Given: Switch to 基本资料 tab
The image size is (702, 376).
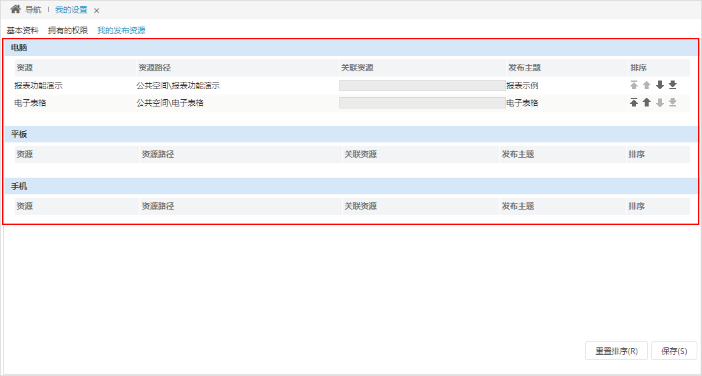Looking at the screenshot, I should pos(23,31).
